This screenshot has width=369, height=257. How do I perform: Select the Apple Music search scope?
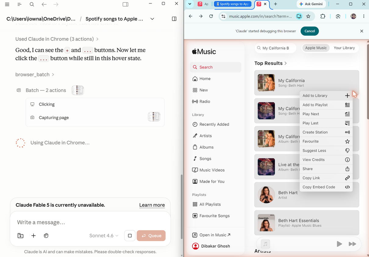tap(316, 48)
